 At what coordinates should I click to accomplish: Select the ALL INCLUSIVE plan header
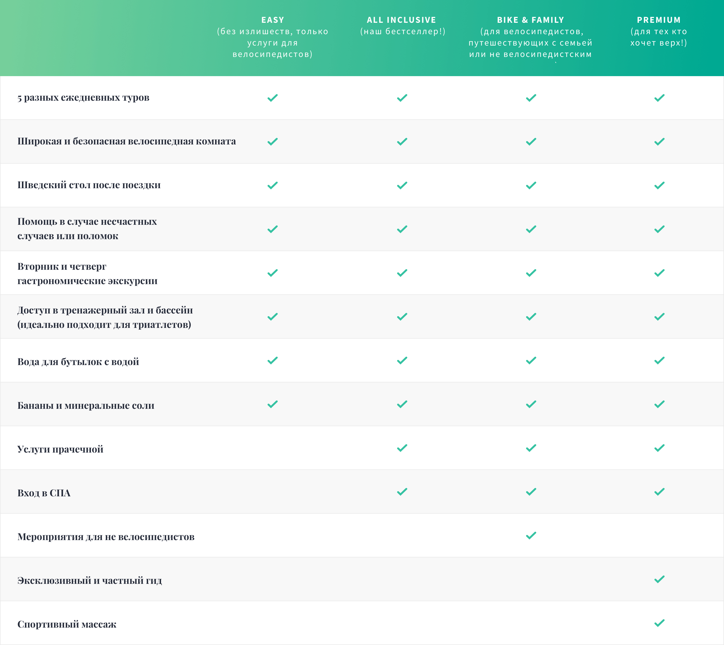(x=402, y=25)
